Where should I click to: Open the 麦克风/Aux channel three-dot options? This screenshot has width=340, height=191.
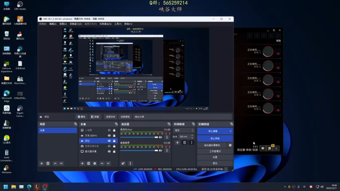pos(167,137)
